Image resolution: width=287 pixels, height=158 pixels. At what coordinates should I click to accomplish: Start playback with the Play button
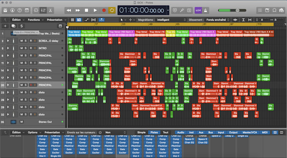click(x=95, y=11)
